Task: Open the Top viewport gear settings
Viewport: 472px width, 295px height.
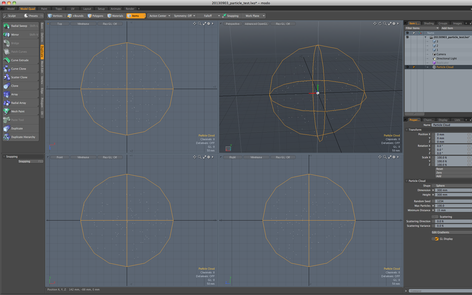Action: pos(209,24)
